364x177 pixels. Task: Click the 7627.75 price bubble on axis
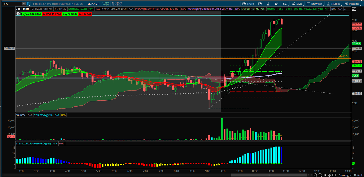(357, 24)
